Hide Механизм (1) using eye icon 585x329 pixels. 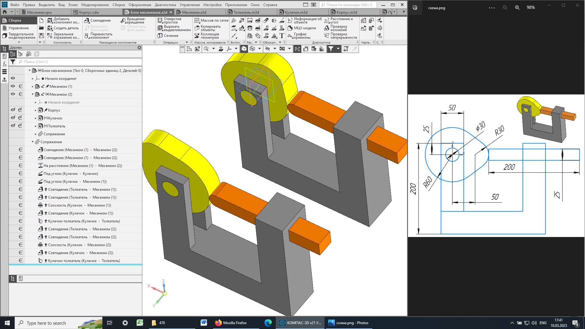(x=13, y=87)
